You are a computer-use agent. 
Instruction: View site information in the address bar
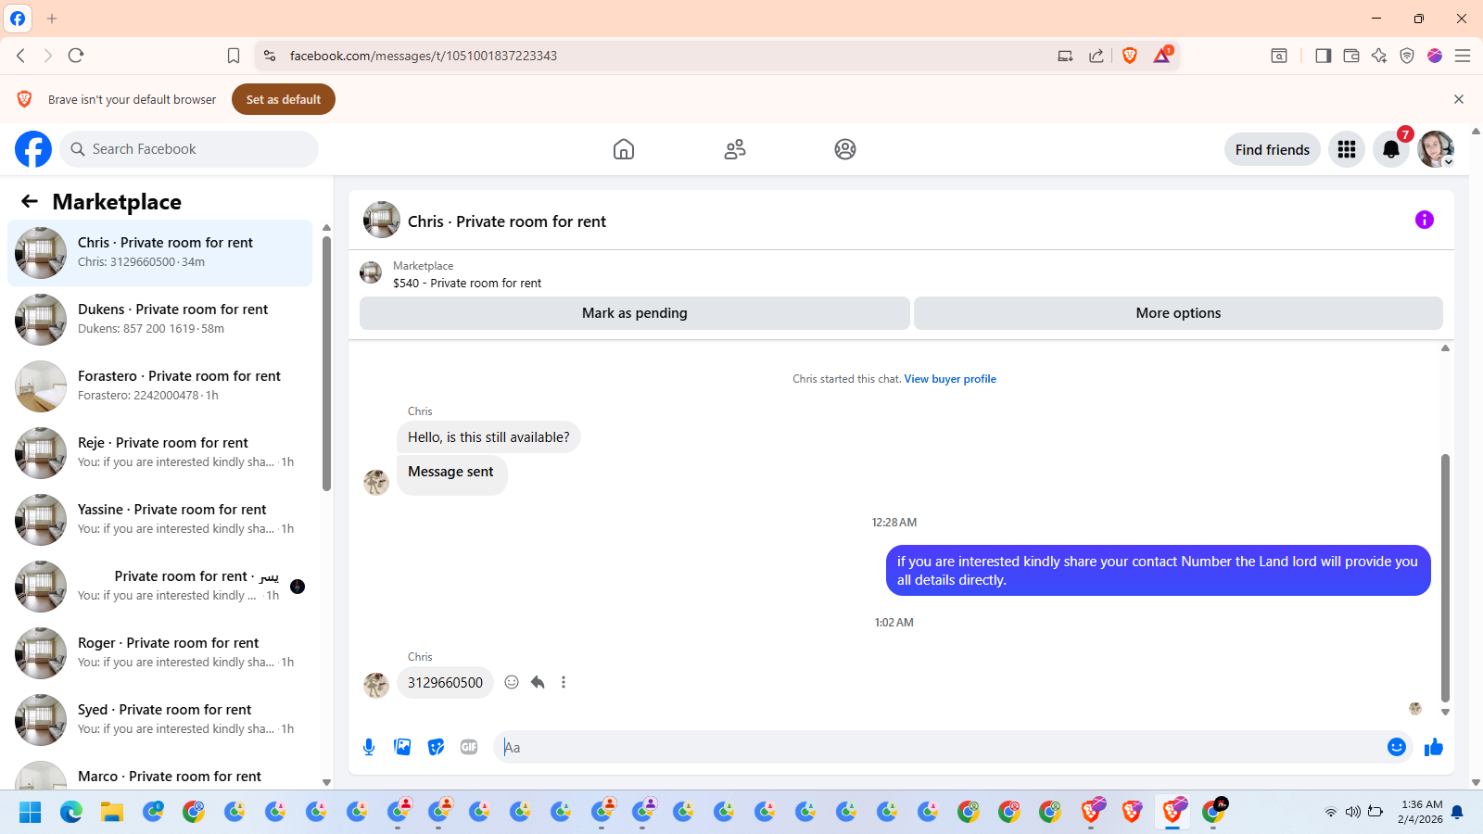(270, 56)
